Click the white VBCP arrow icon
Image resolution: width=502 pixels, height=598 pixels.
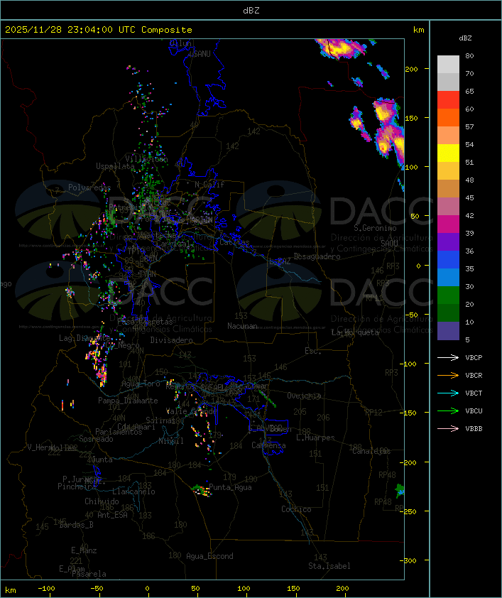tap(448, 357)
